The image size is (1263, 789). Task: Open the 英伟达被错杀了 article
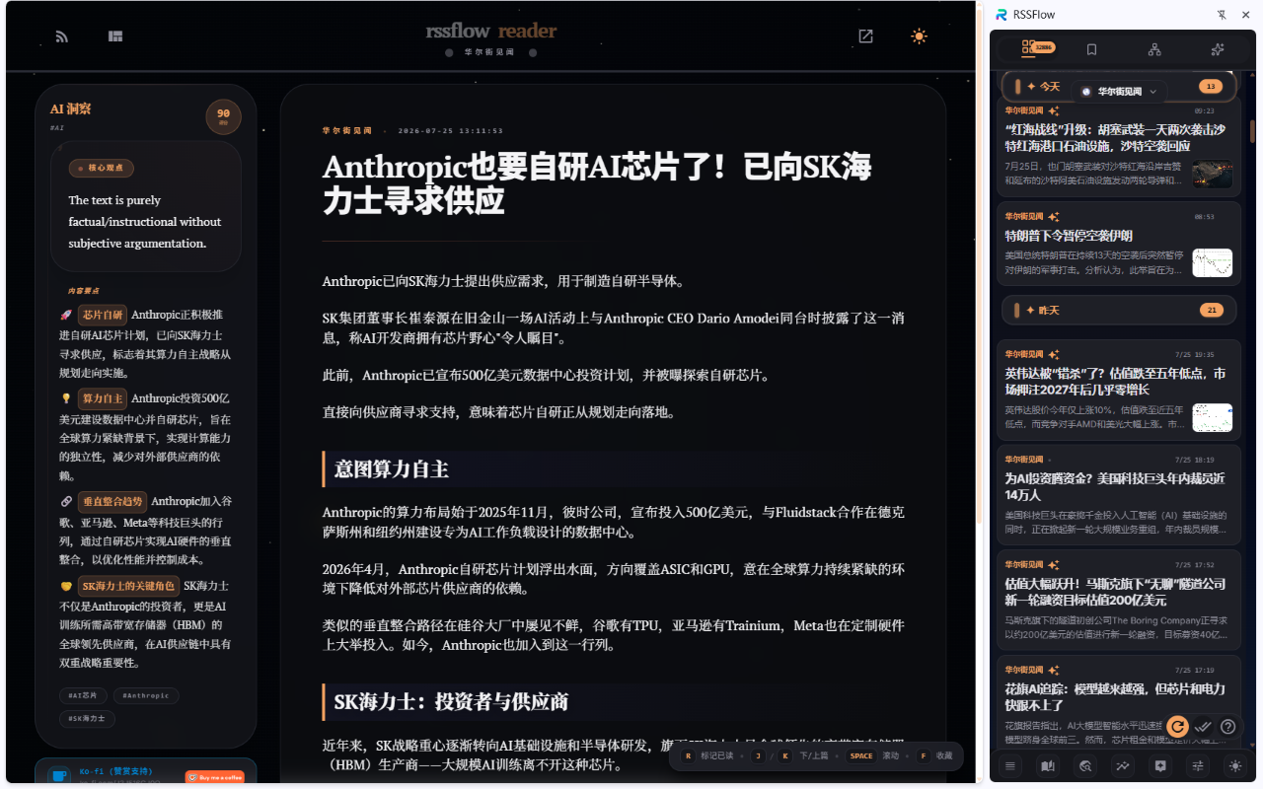tap(1118, 390)
